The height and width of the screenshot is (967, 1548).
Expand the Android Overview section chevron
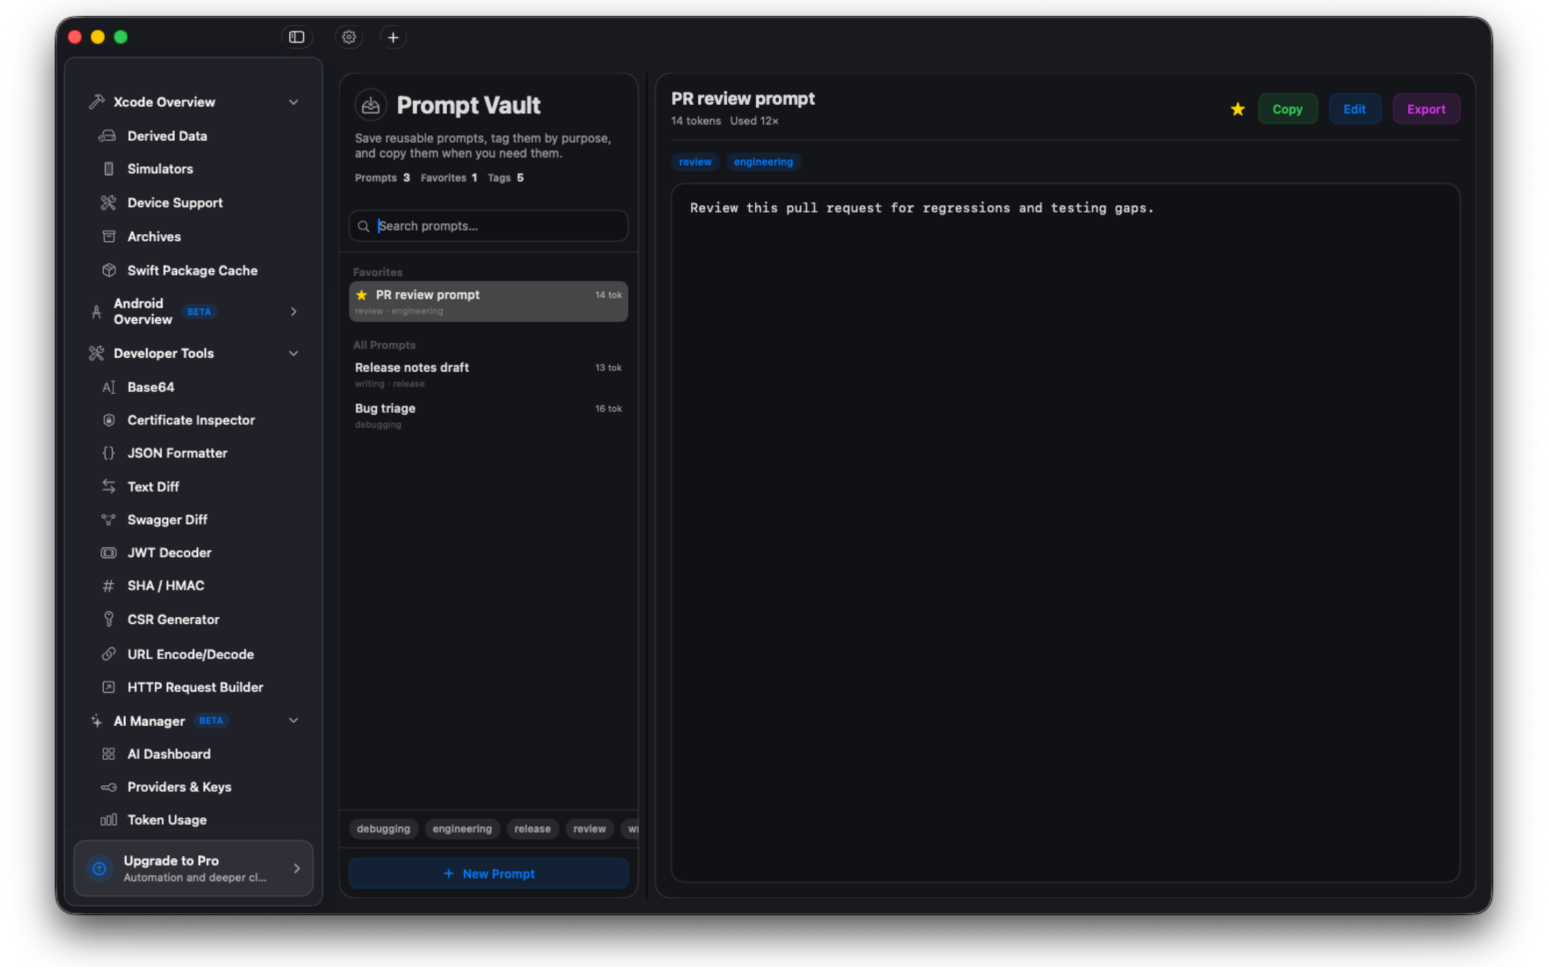(x=293, y=312)
